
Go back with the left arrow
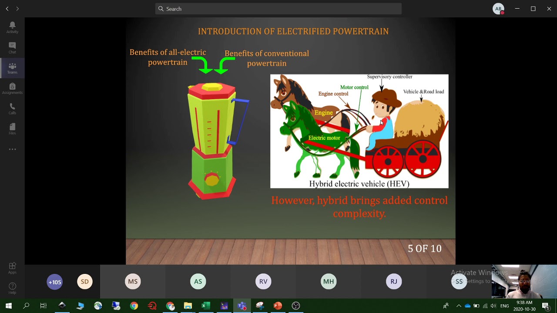point(7,9)
